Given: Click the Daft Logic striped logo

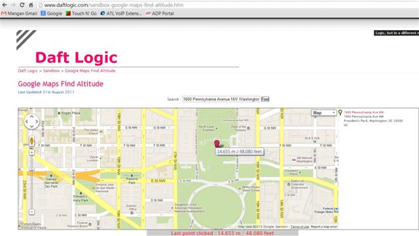Looking at the screenshot, I should (26, 40).
